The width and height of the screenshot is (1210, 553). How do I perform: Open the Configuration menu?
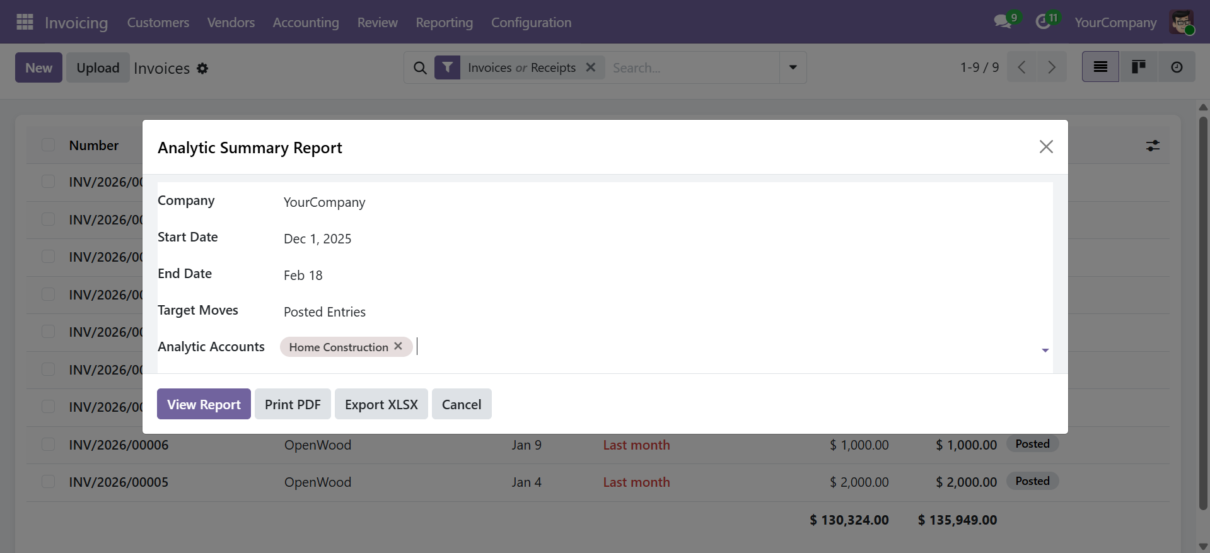tap(531, 22)
